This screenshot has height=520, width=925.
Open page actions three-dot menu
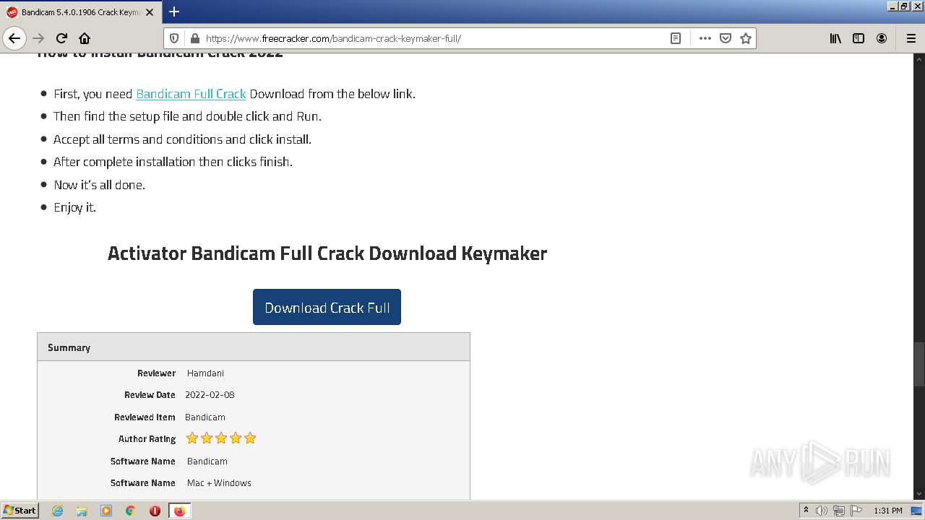[x=705, y=38]
